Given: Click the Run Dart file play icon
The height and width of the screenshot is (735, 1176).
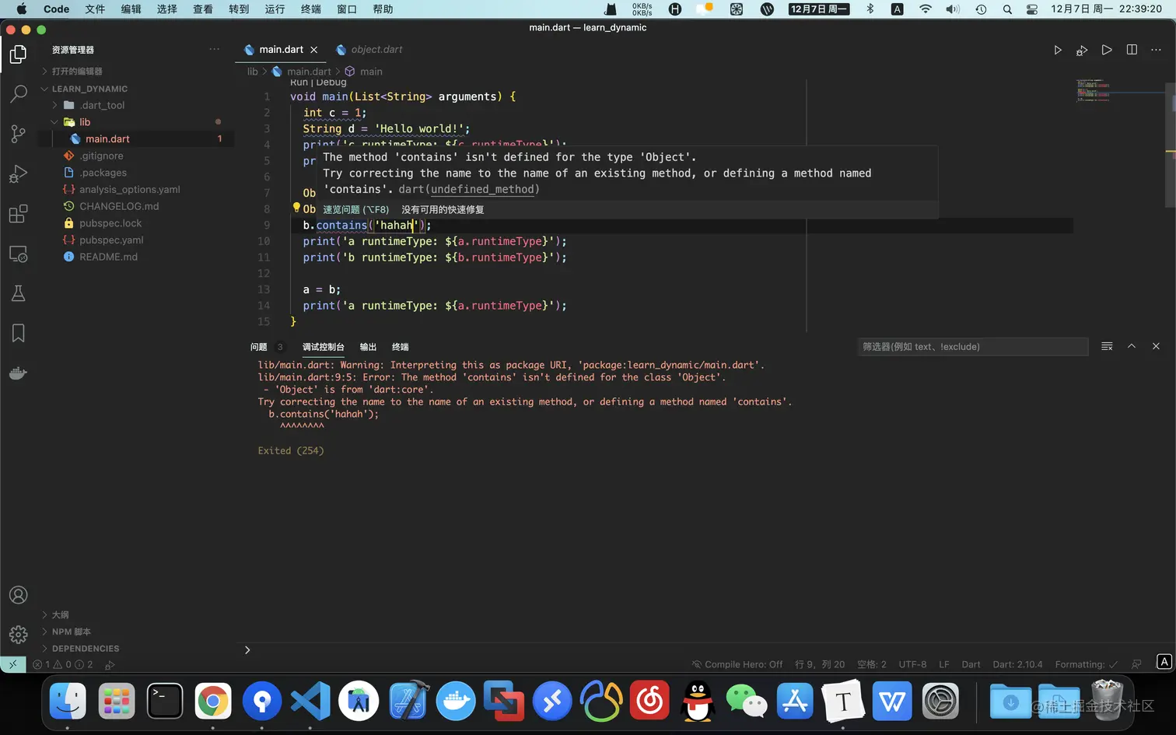Looking at the screenshot, I should point(1058,50).
